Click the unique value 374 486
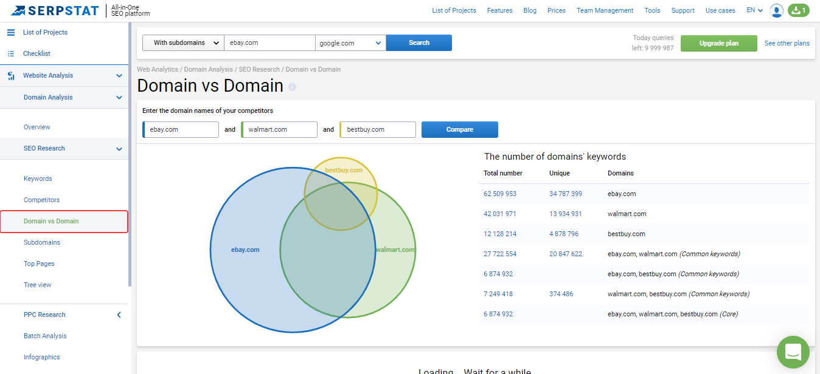Screen dimensions: 820x374 [x=561, y=294]
